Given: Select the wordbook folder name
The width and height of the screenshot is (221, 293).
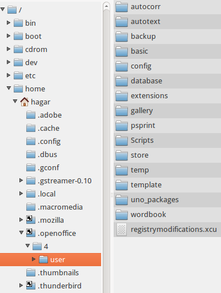Looking at the screenshot, I should 148,215.
